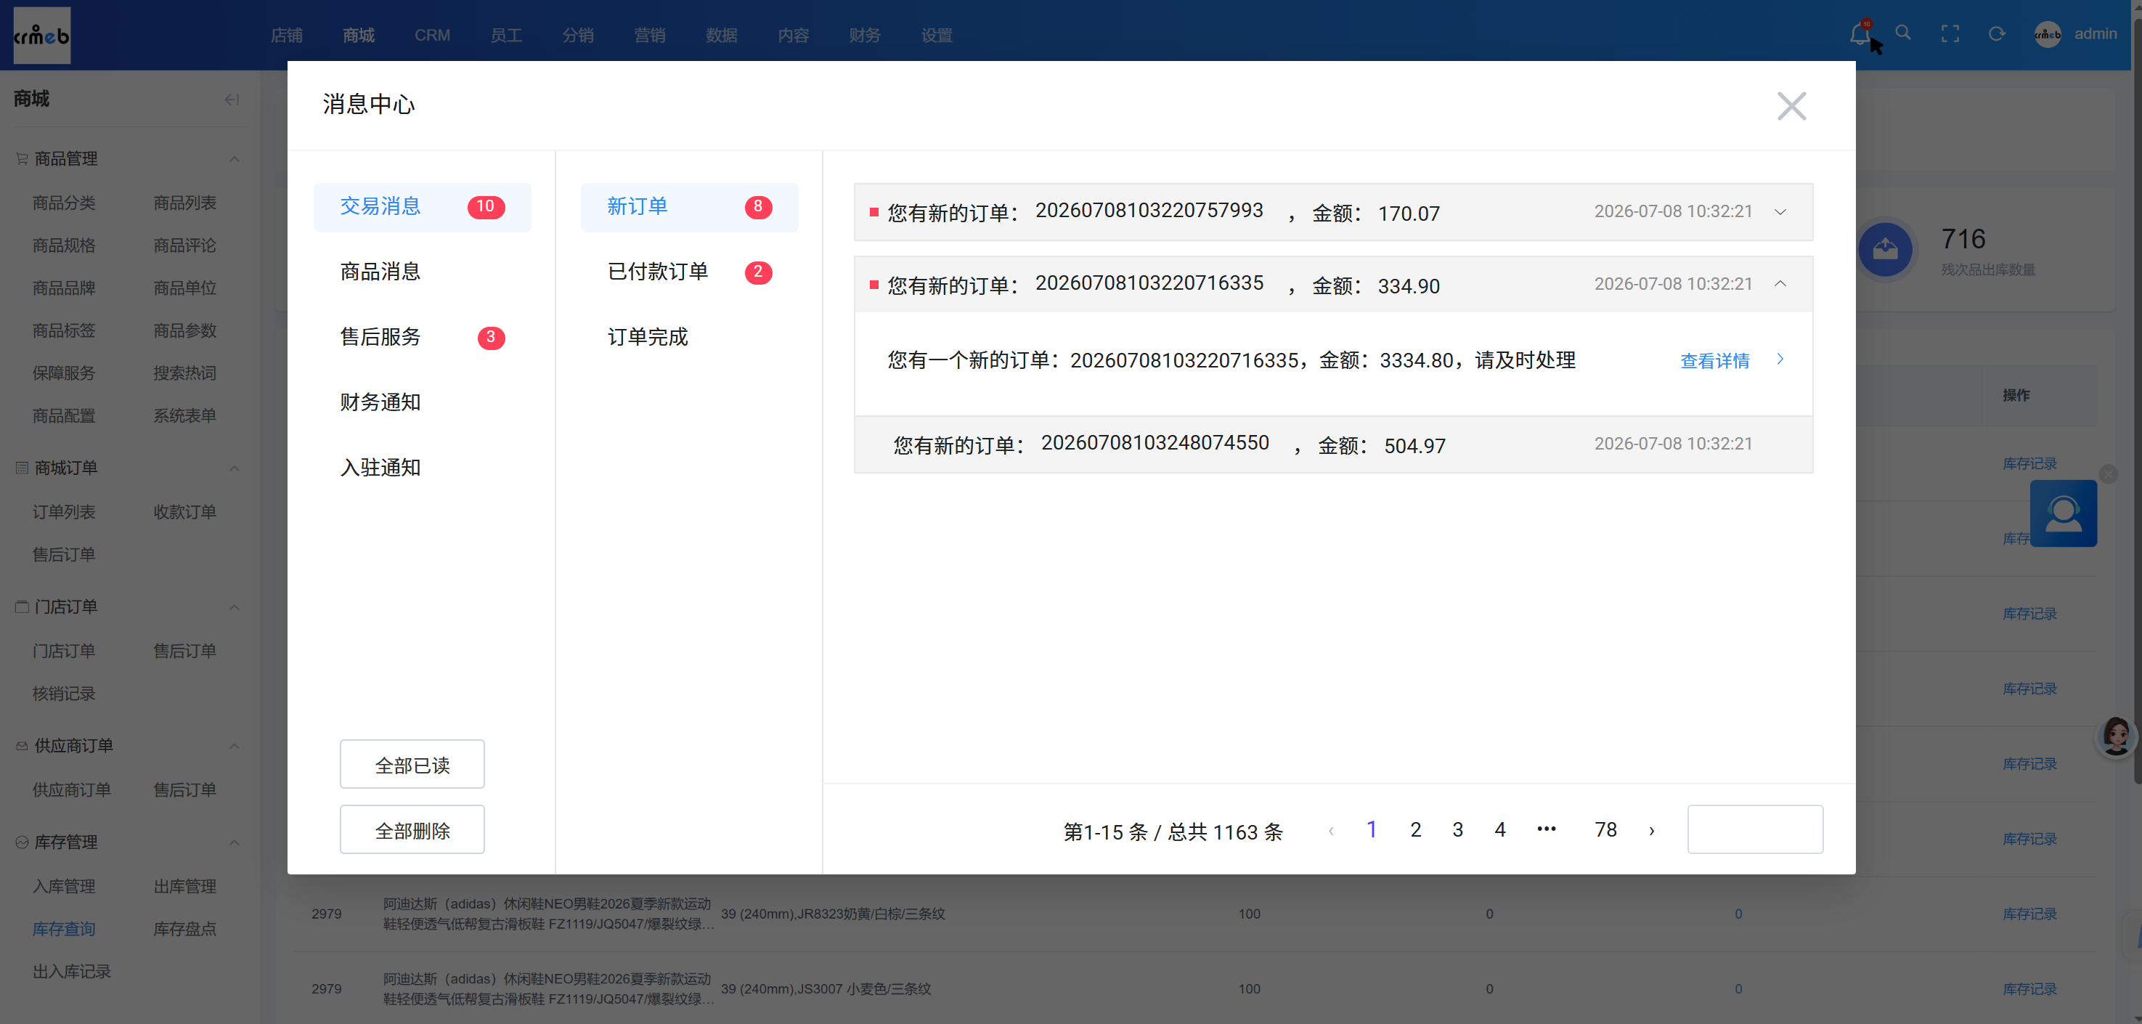Open the blue customer service headset widget
The width and height of the screenshot is (2142, 1024).
pos(2063,513)
